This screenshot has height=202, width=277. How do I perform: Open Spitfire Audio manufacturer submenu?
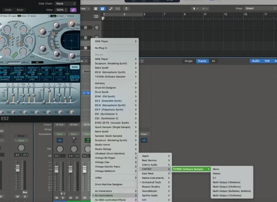pos(155,195)
